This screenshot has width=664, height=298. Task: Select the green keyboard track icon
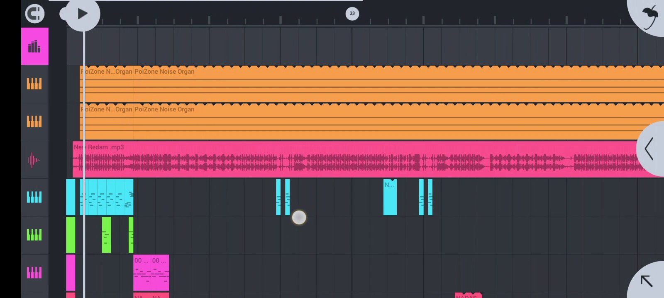pyautogui.click(x=34, y=235)
